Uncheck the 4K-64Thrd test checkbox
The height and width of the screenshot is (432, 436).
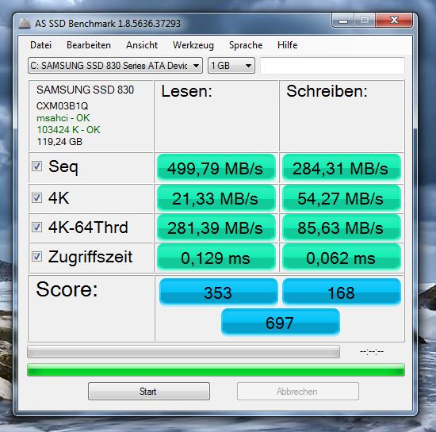(x=36, y=227)
